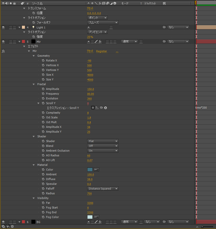Screen dimensions: 216x229
Task: Click eyedropper beside Material Color
Action: [x=96, y=170]
